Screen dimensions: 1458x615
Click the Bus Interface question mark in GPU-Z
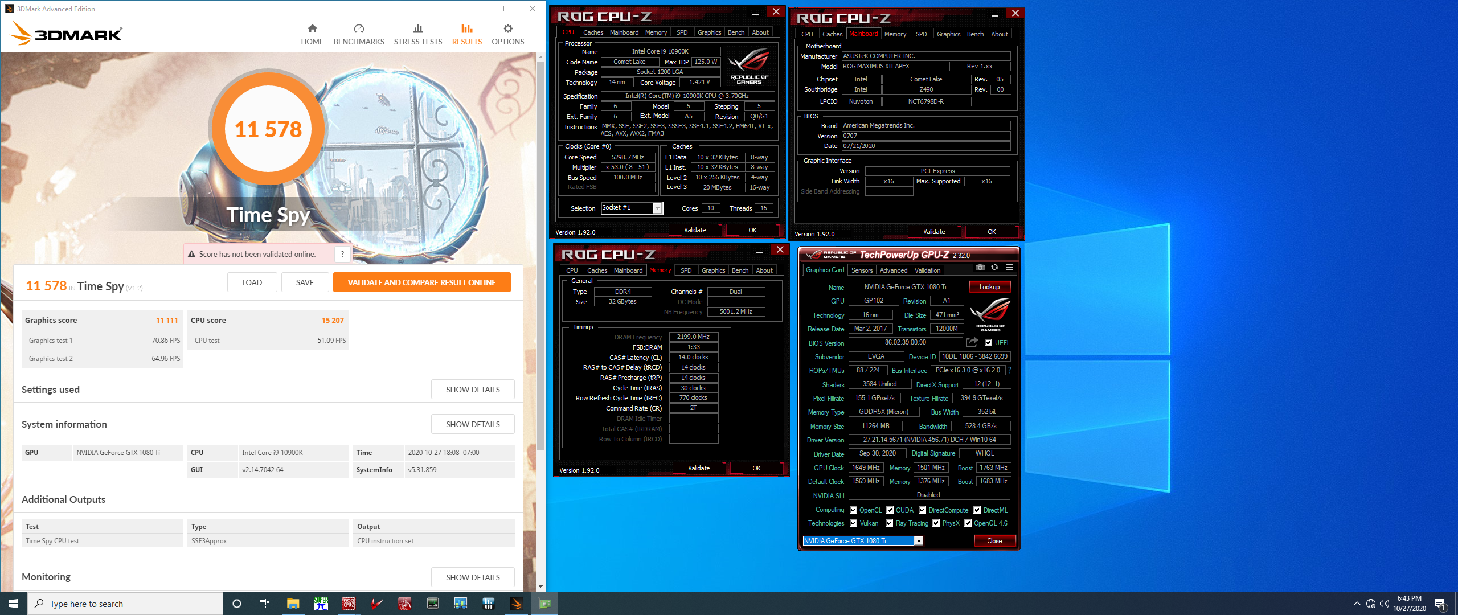coord(1009,370)
